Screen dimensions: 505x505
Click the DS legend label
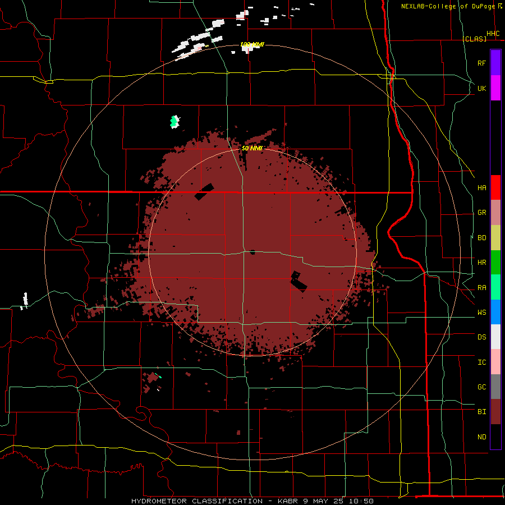click(x=481, y=337)
